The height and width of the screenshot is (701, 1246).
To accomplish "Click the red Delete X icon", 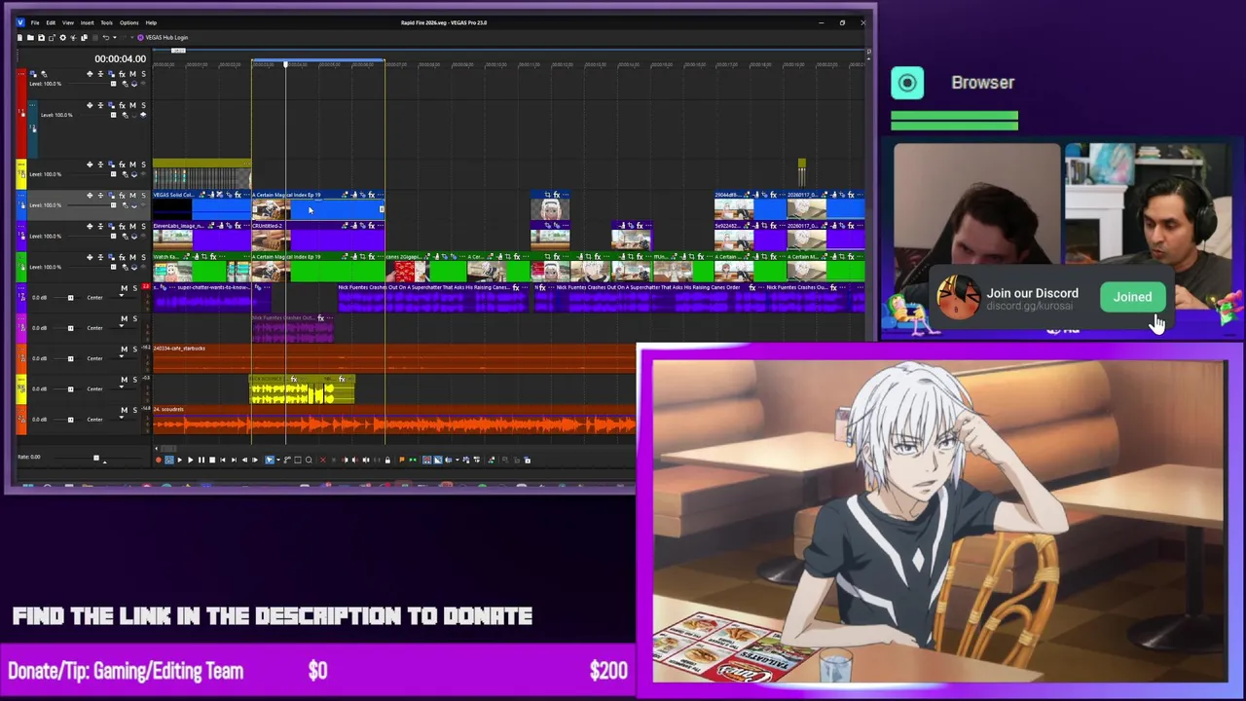I will click(x=323, y=460).
